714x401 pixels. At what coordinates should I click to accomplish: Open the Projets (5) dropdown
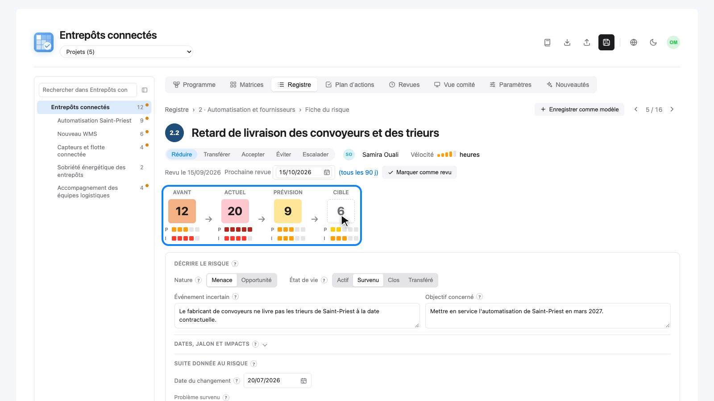pyautogui.click(x=126, y=52)
